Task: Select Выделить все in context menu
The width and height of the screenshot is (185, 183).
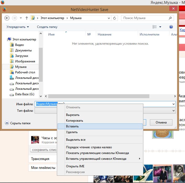Action: click(76, 140)
